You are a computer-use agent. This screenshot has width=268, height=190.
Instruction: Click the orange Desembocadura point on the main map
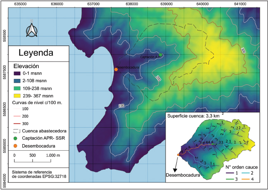[116, 69]
